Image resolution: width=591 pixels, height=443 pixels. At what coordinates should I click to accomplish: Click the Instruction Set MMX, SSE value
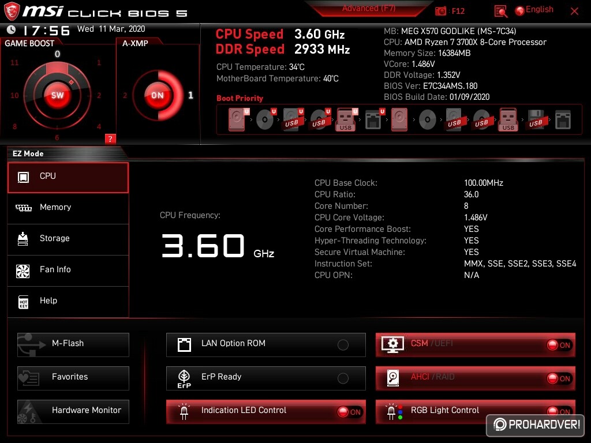520,264
